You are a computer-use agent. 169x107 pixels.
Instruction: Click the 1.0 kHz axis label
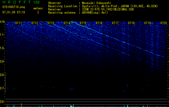pos(2,48)
